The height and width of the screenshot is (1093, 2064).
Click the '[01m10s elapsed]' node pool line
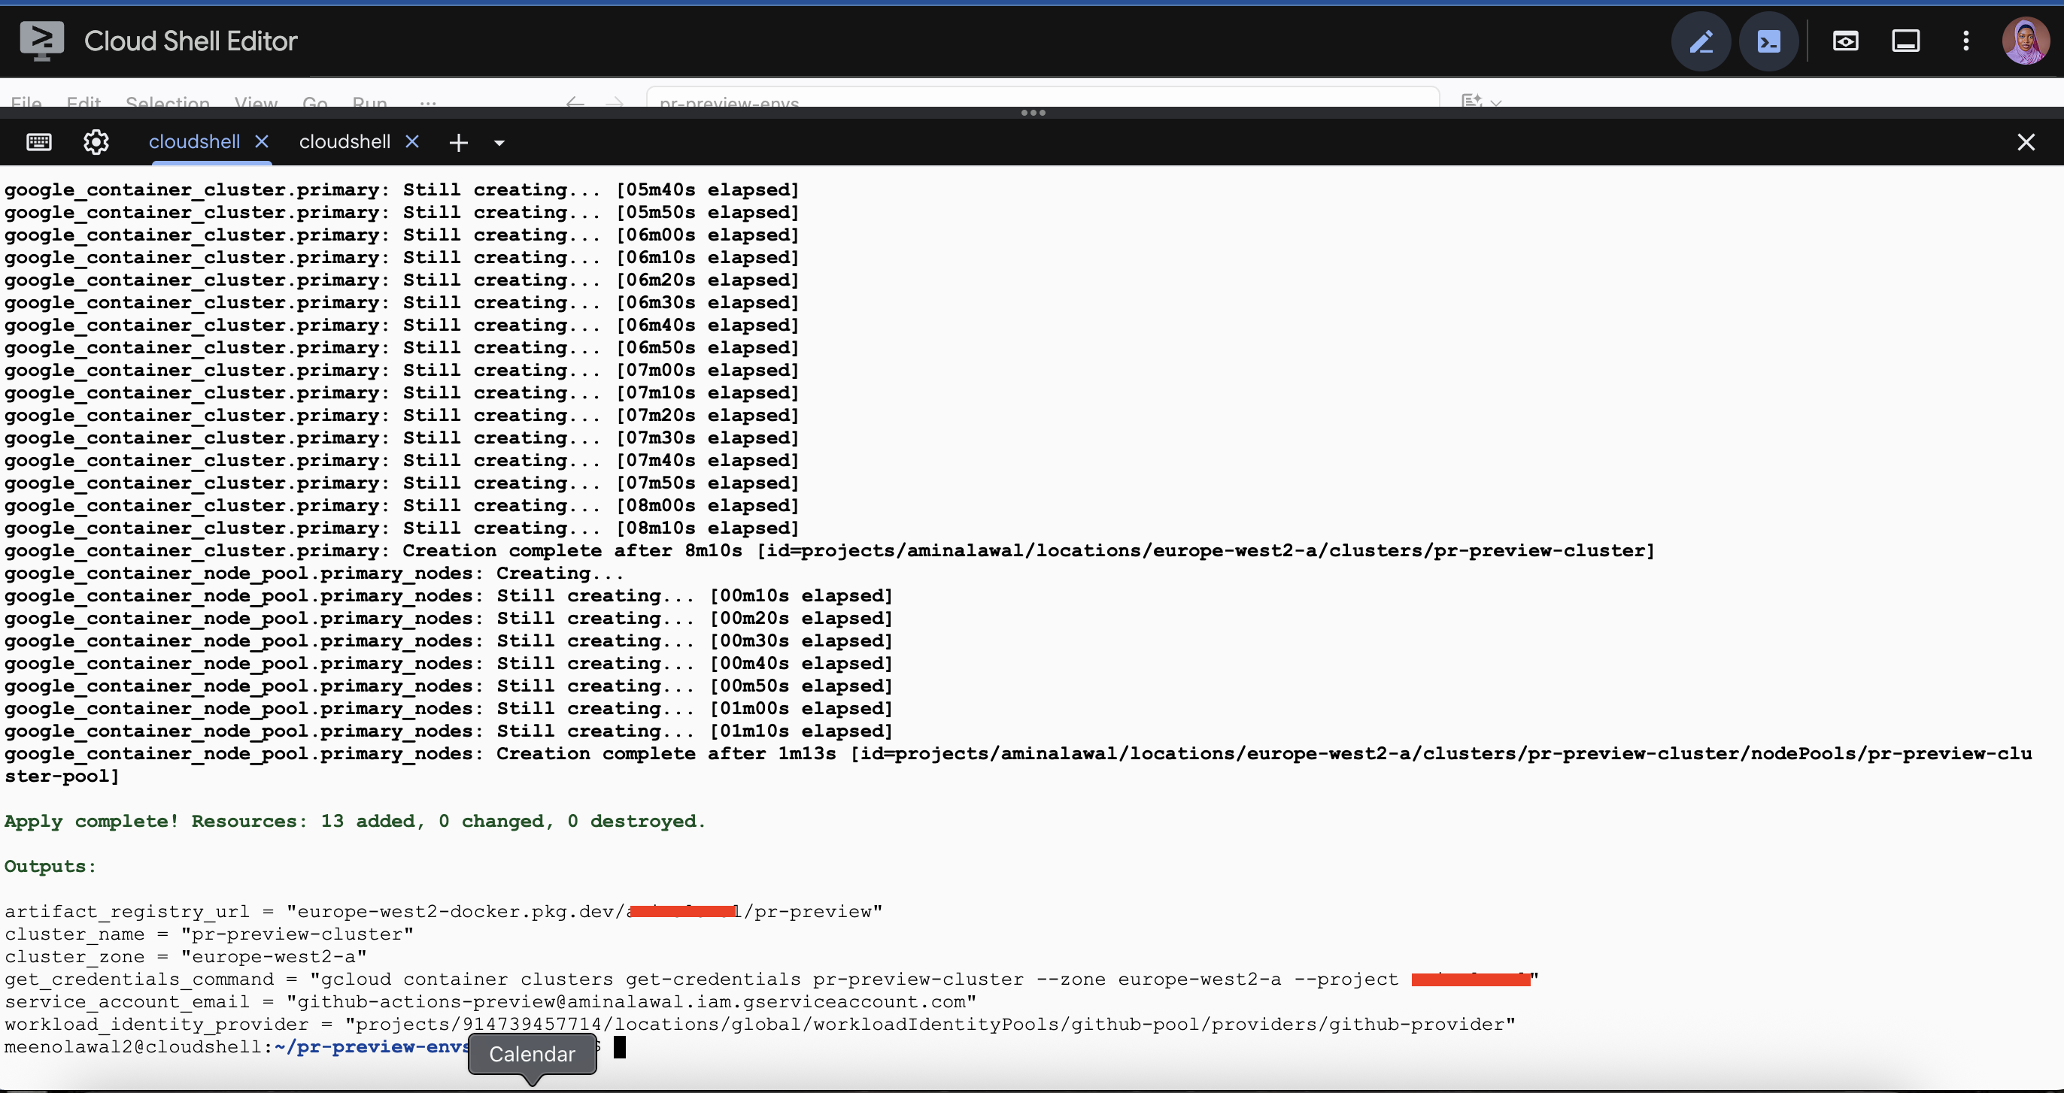[x=449, y=730]
